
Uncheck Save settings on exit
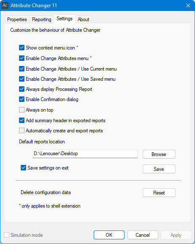tap(23, 168)
